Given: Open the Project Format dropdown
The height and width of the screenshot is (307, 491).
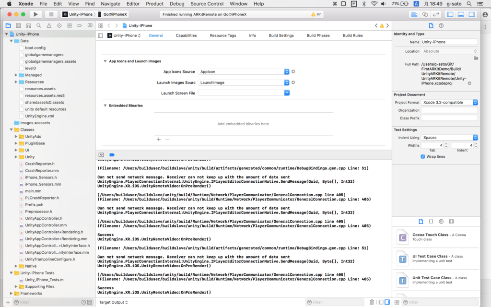Looking at the screenshot, I should point(449,103).
